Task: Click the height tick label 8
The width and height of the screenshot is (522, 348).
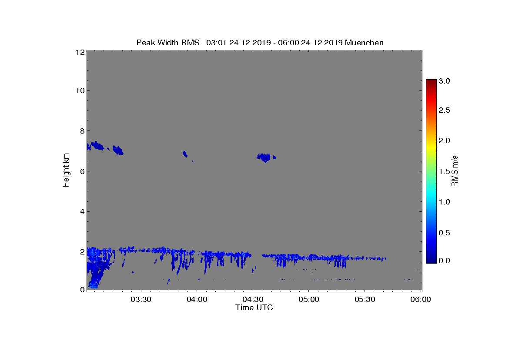Action: (x=81, y=131)
